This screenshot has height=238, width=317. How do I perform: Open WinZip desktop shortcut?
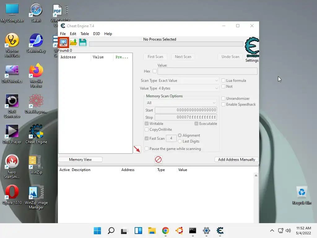click(36, 165)
